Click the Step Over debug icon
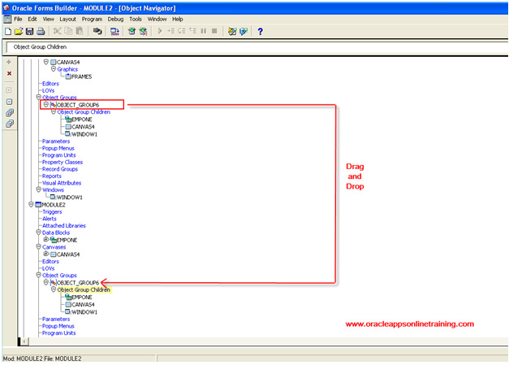The height and width of the screenshot is (365, 509). 182,32
